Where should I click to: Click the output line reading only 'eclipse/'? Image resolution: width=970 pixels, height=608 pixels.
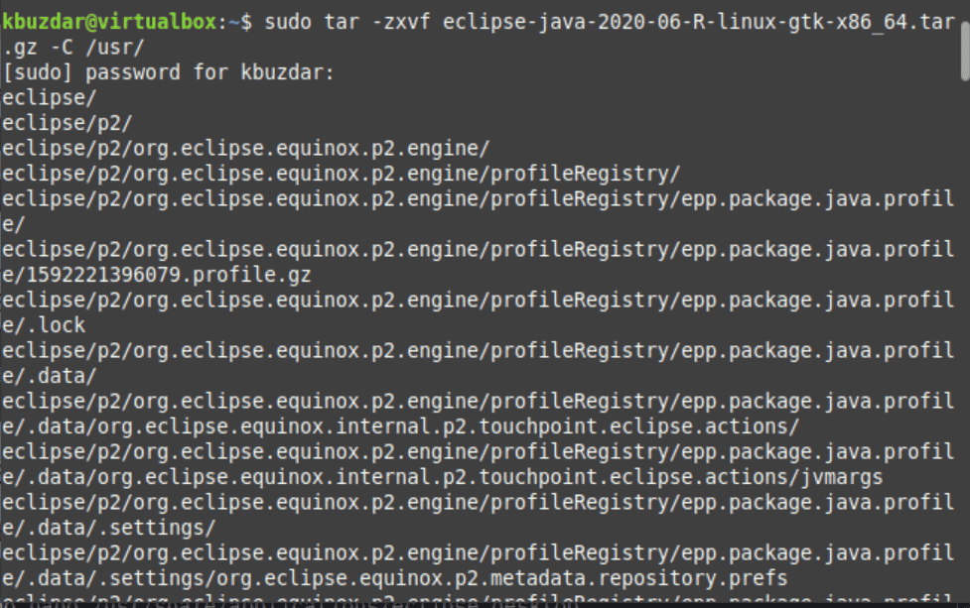(x=50, y=97)
